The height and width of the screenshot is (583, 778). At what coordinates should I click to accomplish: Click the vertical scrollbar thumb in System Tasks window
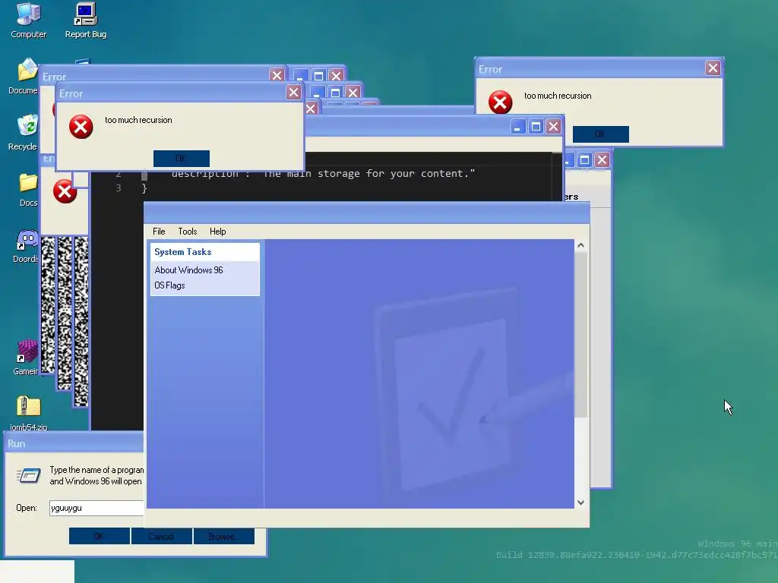(580, 335)
